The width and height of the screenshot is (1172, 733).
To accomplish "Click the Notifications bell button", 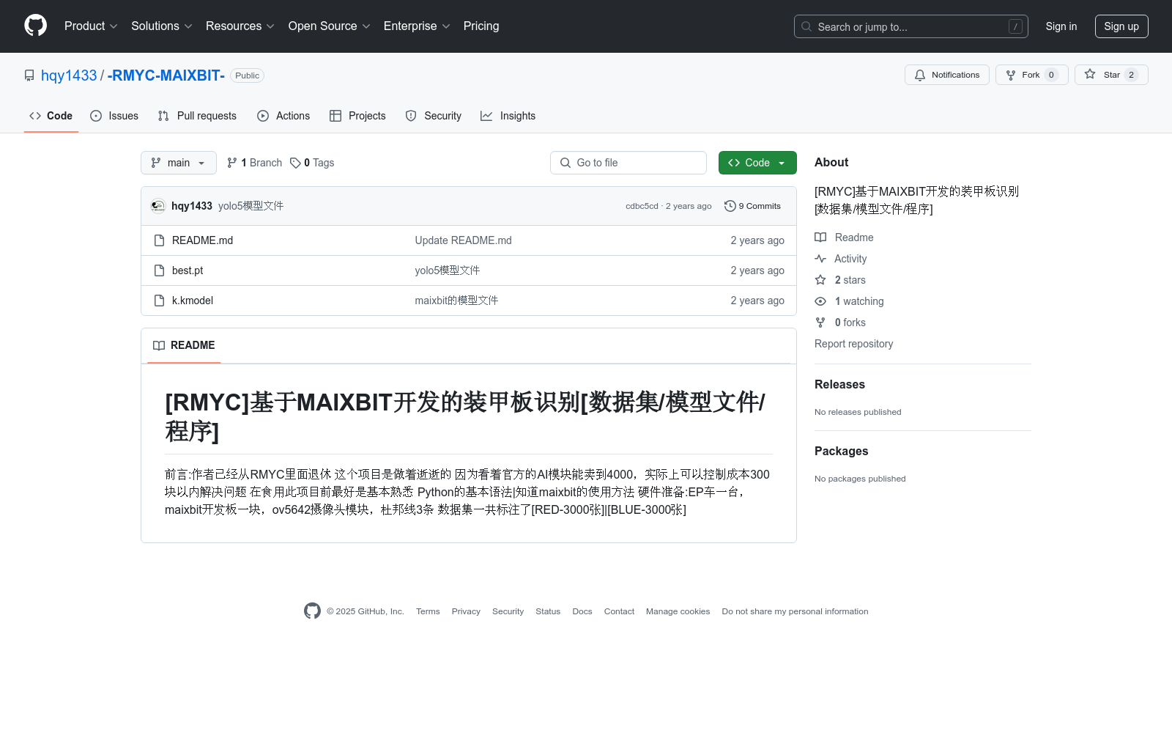I will pos(946,75).
